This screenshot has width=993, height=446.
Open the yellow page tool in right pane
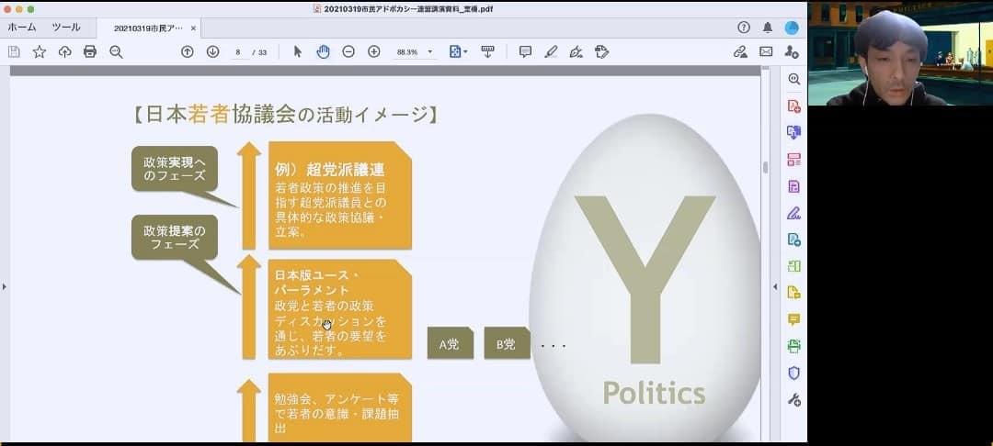coord(794,293)
